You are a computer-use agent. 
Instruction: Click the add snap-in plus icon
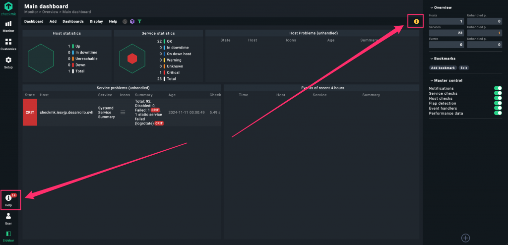point(465,238)
